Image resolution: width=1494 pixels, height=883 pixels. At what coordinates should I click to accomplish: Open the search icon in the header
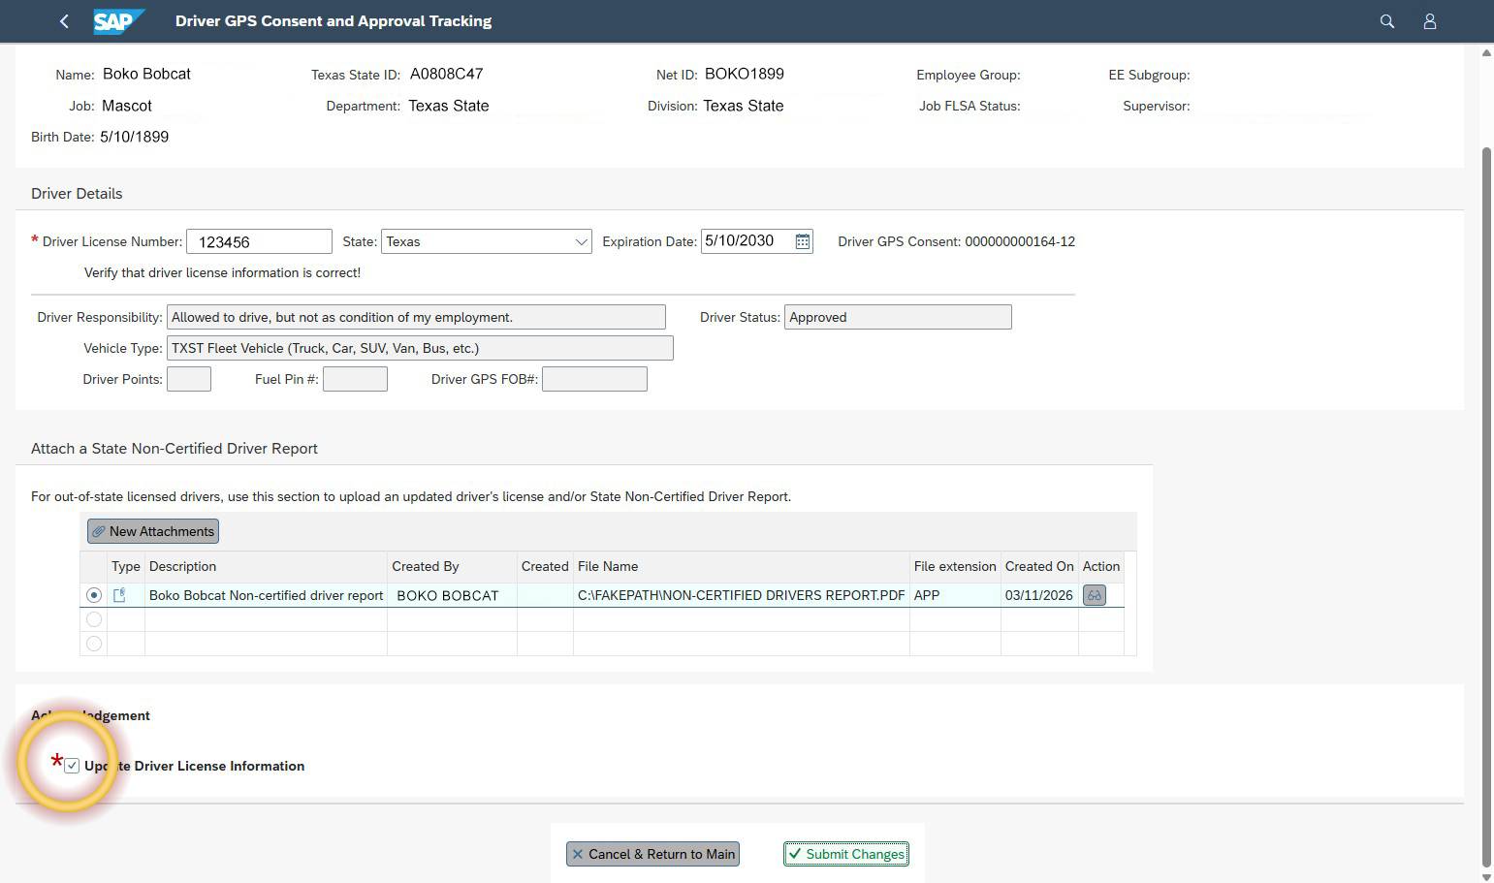[x=1386, y=20]
